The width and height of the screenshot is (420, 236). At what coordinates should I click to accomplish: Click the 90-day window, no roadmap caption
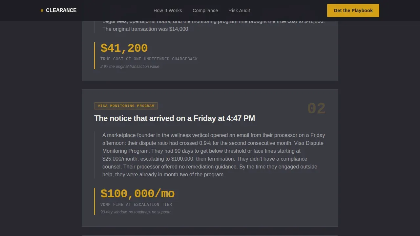(136, 212)
